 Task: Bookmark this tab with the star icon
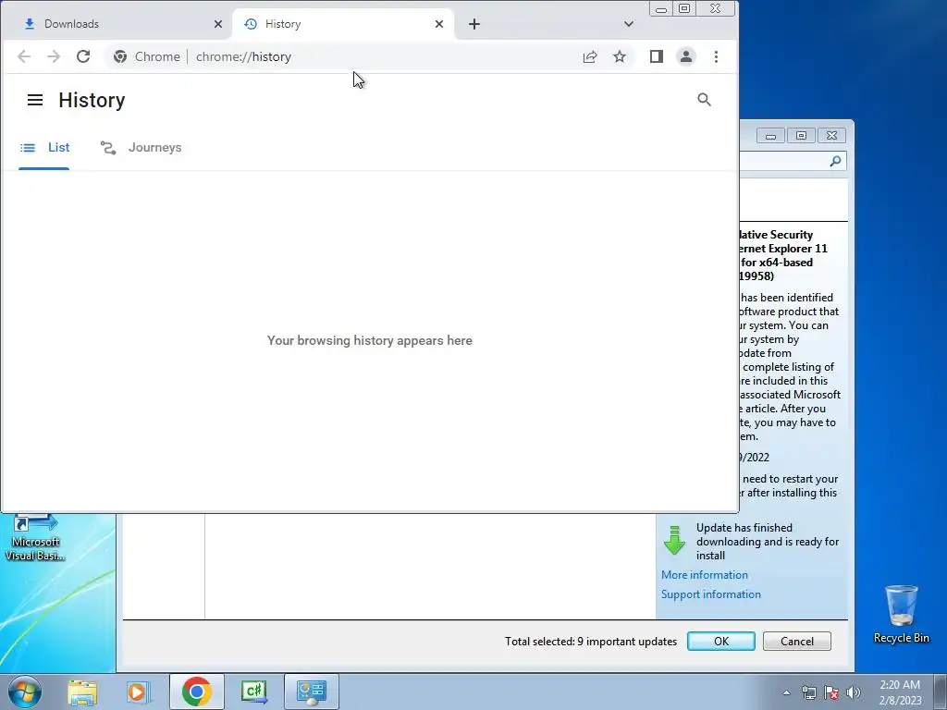(620, 56)
